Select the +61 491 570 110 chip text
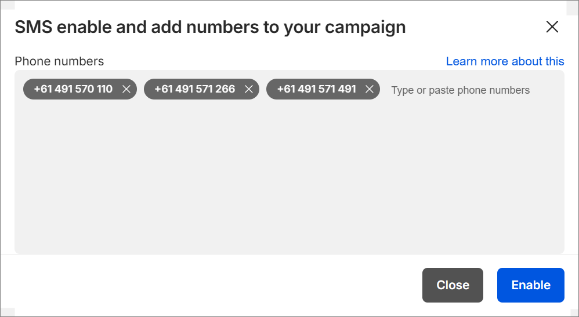Screen dimensions: 579x317 (x=73, y=89)
